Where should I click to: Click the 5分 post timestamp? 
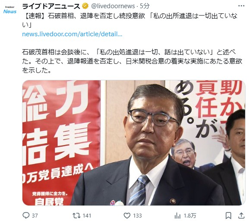pyautogui.click(x=145, y=6)
